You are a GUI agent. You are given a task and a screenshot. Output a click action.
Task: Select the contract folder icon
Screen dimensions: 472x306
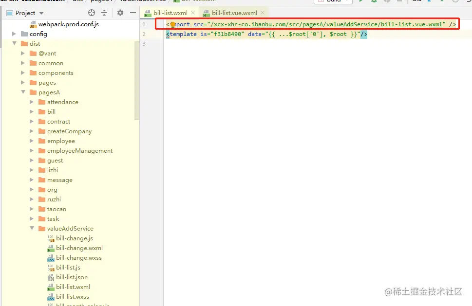[x=42, y=122]
